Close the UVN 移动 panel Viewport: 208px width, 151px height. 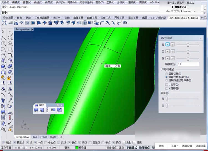click(201, 38)
